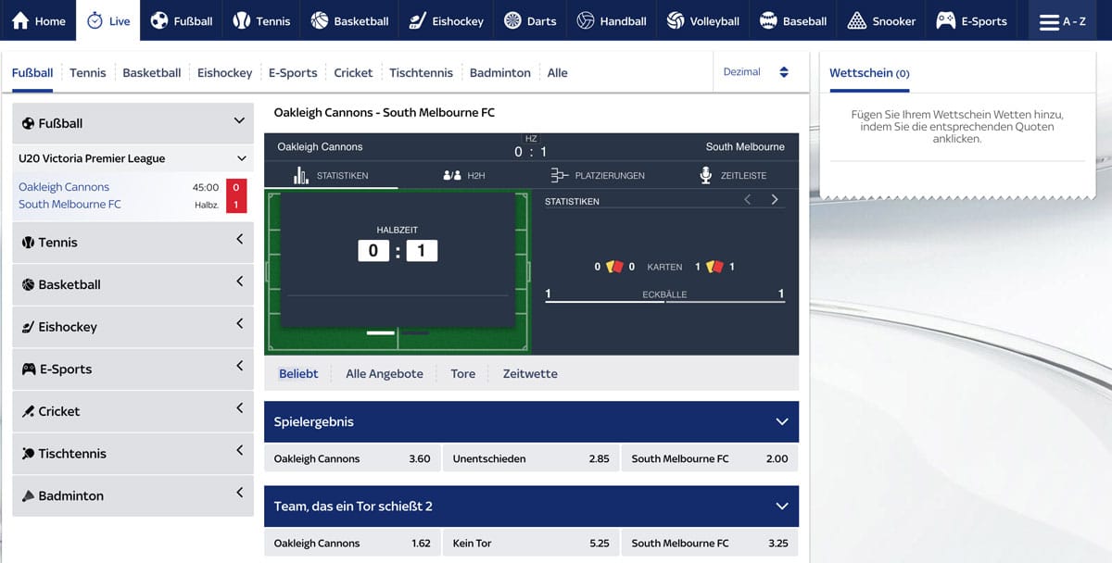Click the Home house icon
1112x563 pixels.
[20, 20]
